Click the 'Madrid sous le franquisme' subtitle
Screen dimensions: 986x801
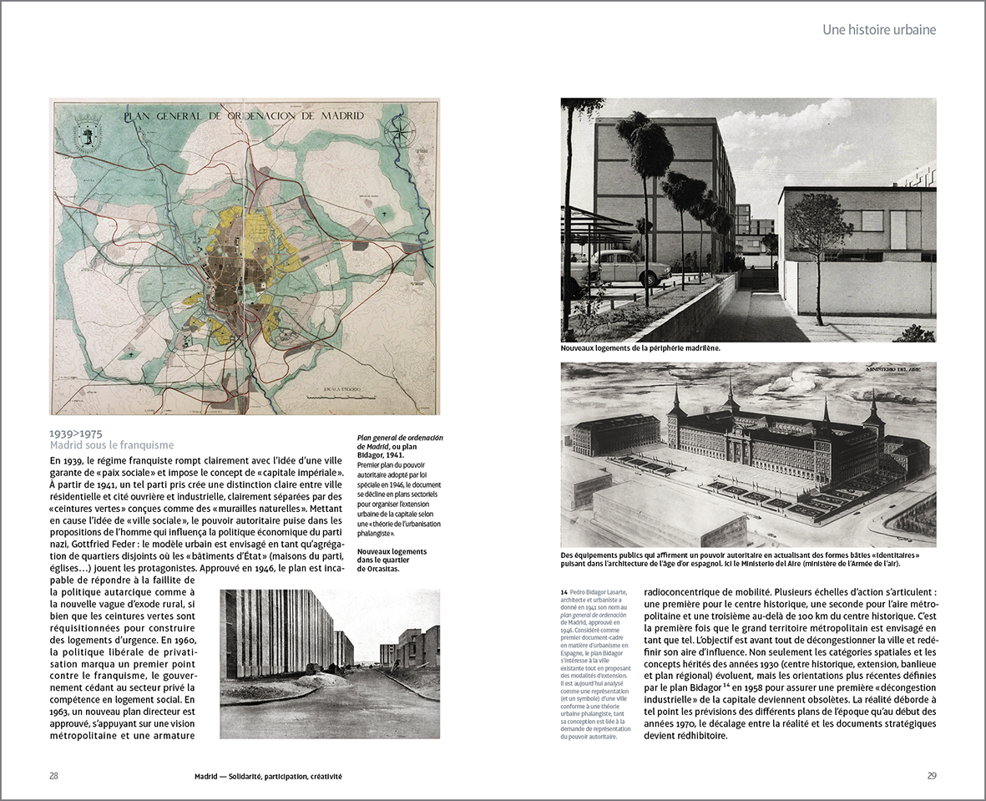click(x=111, y=445)
